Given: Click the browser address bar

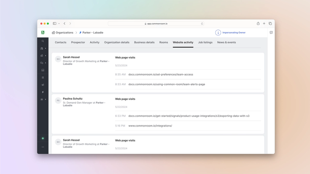Looking at the screenshot, I should 156,24.
